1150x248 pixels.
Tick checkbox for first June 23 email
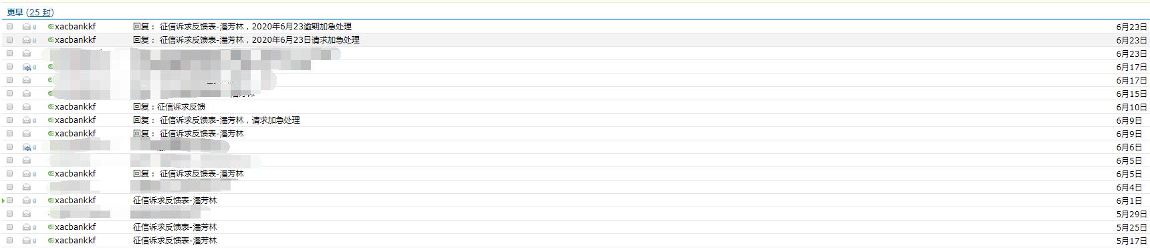tap(10, 27)
